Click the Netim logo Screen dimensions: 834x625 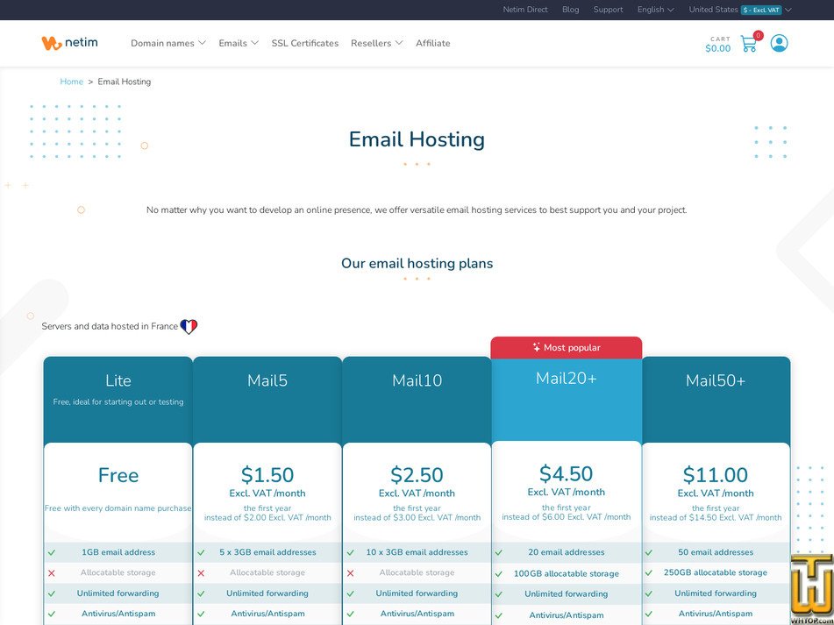tap(69, 43)
